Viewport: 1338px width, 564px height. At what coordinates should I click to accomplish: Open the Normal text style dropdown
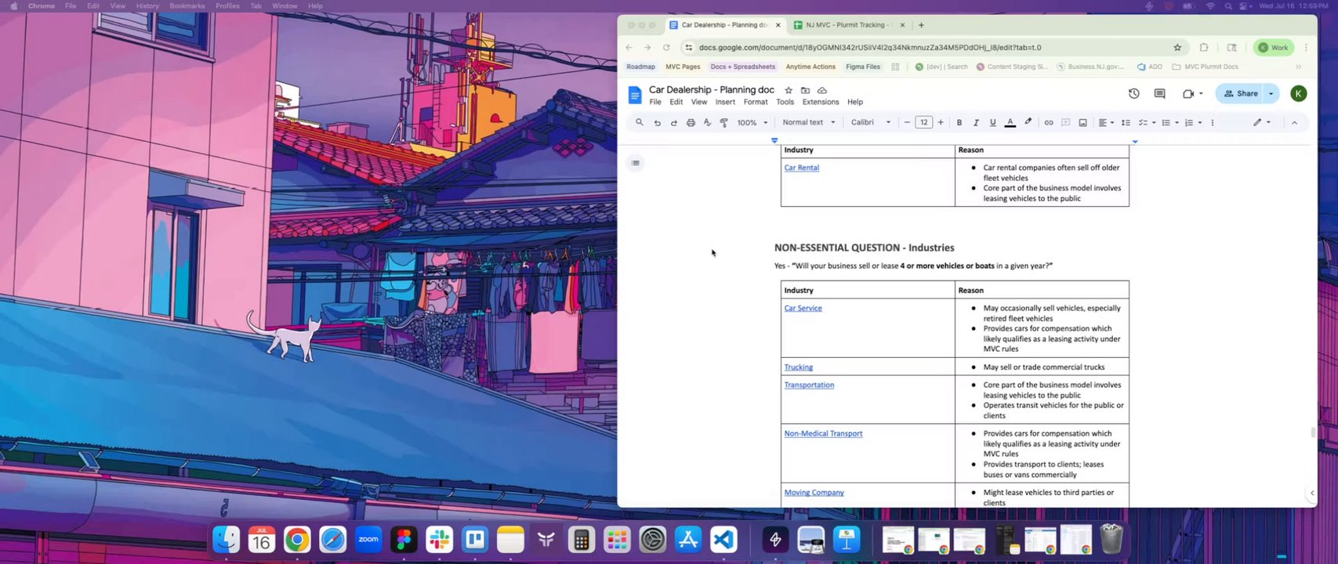[809, 122]
